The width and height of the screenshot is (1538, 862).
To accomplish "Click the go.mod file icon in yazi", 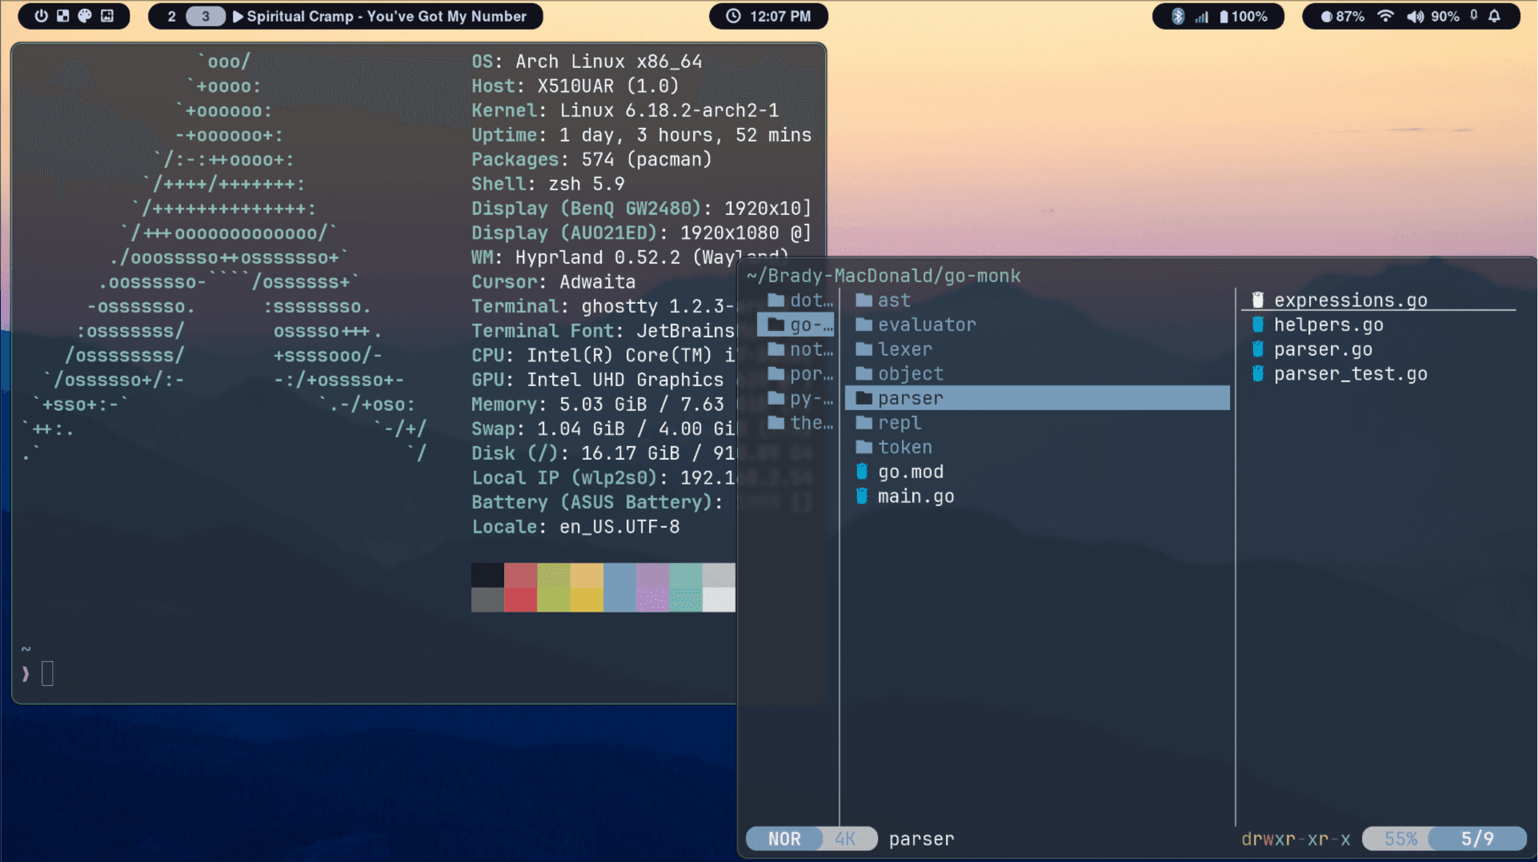I will pyautogui.click(x=862, y=472).
